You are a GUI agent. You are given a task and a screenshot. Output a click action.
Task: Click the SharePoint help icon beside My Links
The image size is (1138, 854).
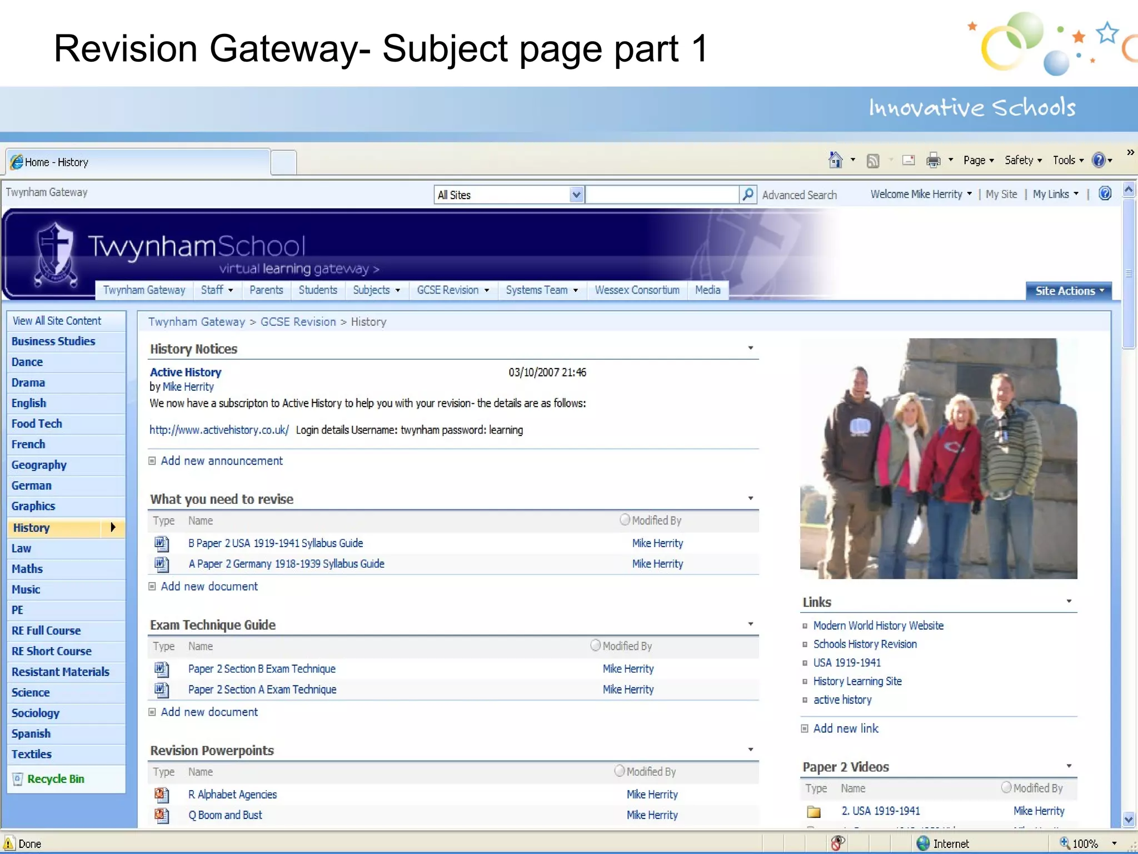click(x=1105, y=193)
